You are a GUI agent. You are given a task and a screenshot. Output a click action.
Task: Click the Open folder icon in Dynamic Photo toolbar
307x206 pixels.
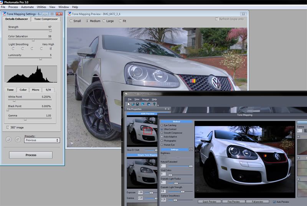[133, 104]
